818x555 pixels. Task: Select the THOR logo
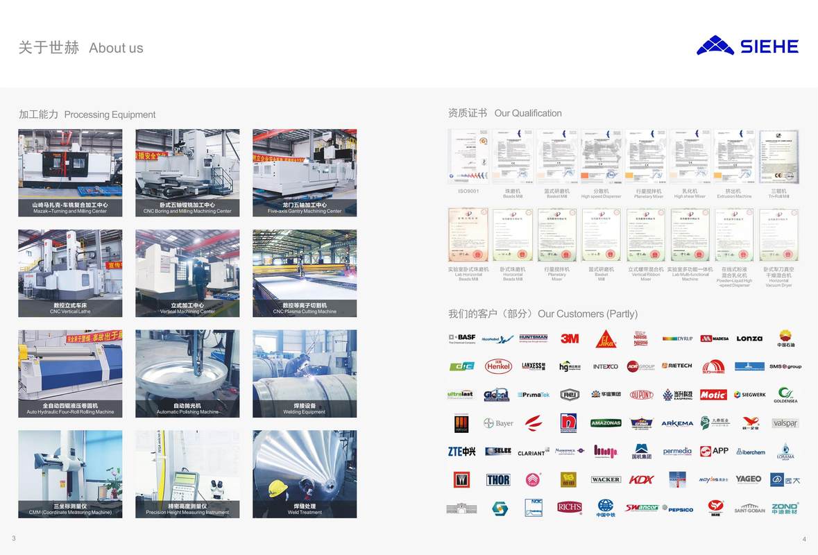point(498,479)
